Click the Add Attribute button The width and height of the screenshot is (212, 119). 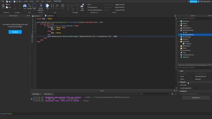click(196, 98)
